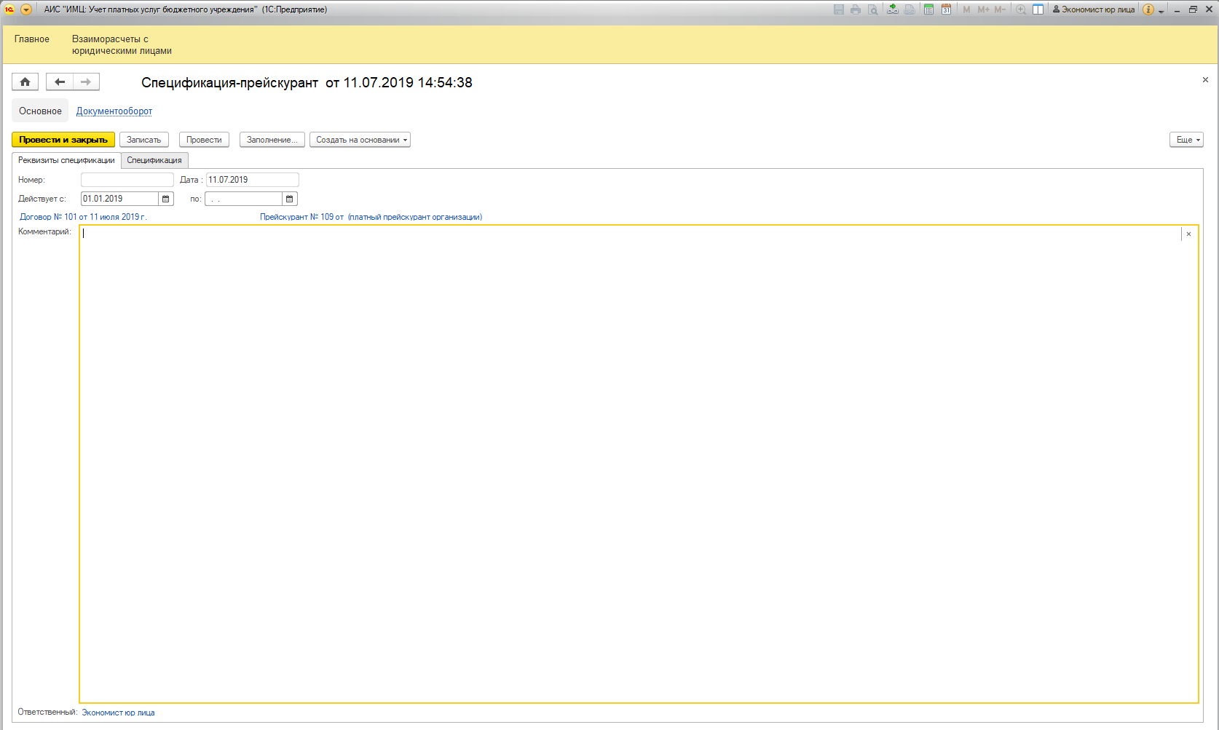Open date picker for 'по' end date
Image resolution: width=1219 pixels, height=730 pixels.
[290, 199]
